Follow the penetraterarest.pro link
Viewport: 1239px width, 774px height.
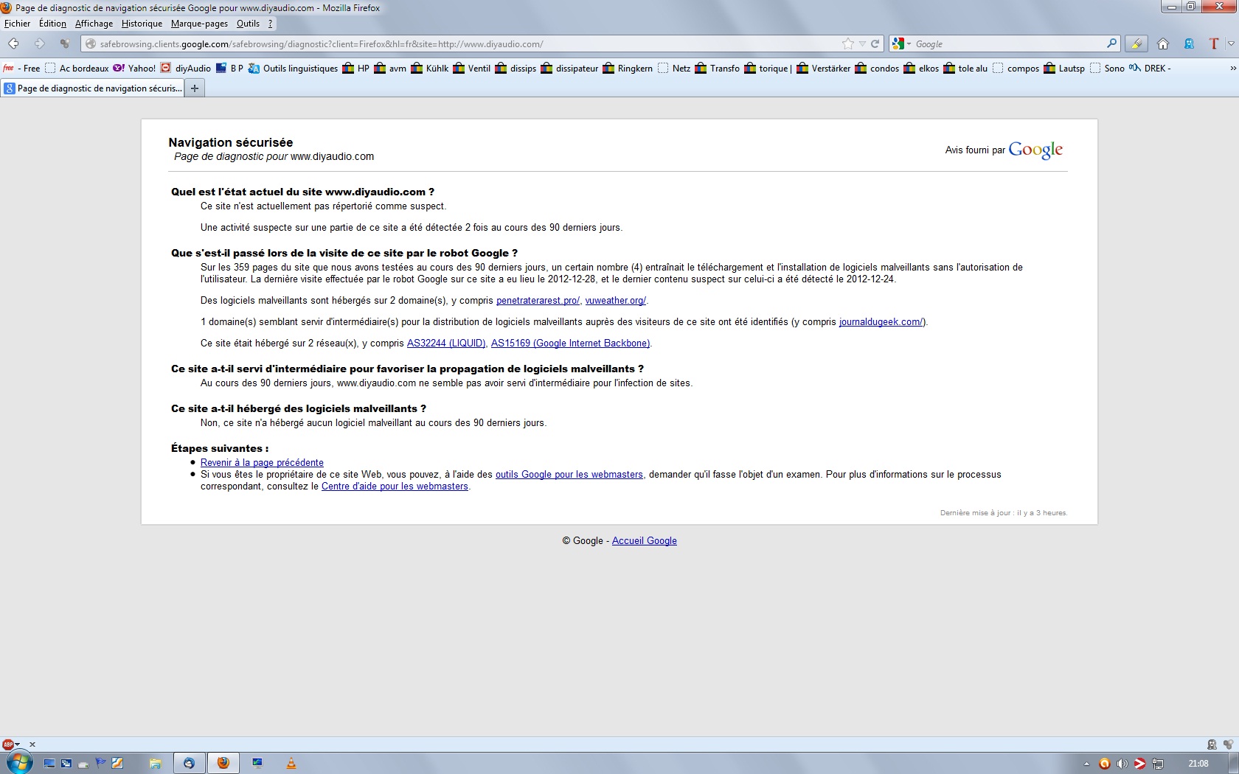click(x=538, y=301)
